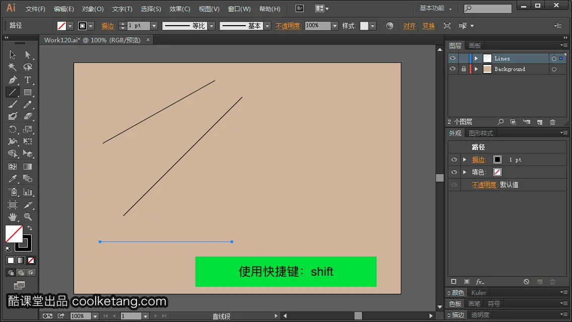Pick the Paintbrush tool
The image size is (572, 322).
click(13, 105)
